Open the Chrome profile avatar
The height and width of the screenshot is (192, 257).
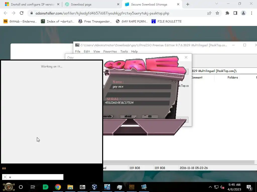pyautogui.click(x=243, y=13)
